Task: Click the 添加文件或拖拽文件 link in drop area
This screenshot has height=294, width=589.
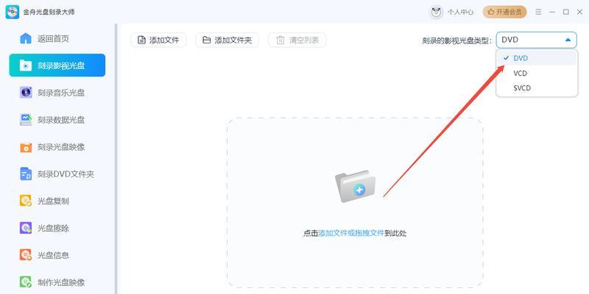Action: coord(351,233)
